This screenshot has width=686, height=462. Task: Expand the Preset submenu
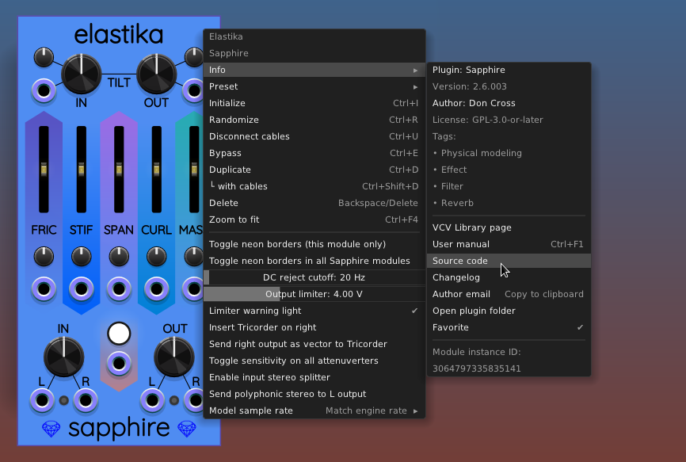coord(314,86)
